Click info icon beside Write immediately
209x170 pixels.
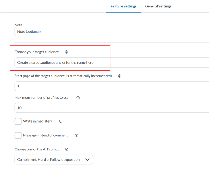pyautogui.click(x=61, y=121)
